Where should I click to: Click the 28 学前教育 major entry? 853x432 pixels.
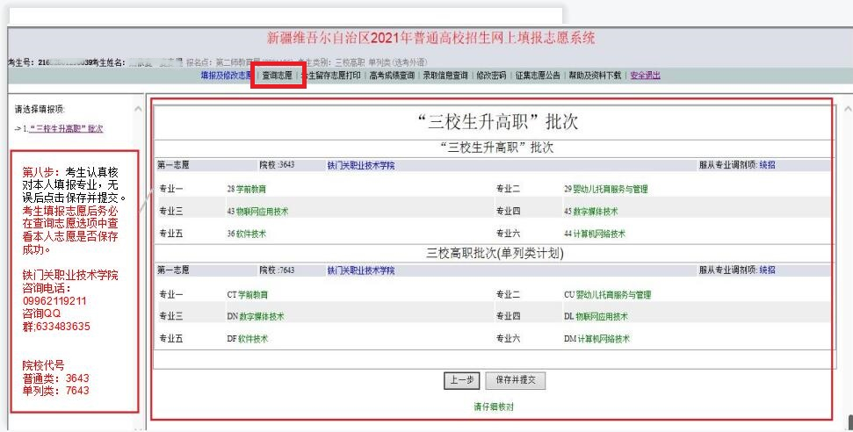(x=246, y=189)
